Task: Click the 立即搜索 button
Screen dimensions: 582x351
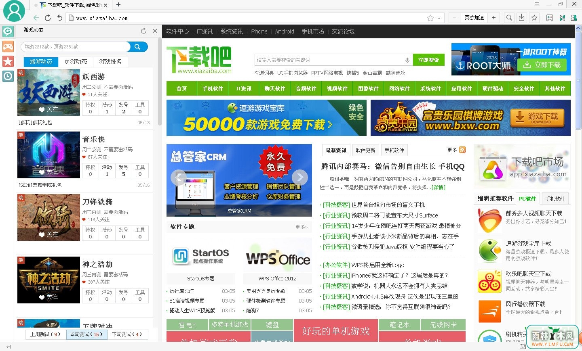Action: pos(428,60)
